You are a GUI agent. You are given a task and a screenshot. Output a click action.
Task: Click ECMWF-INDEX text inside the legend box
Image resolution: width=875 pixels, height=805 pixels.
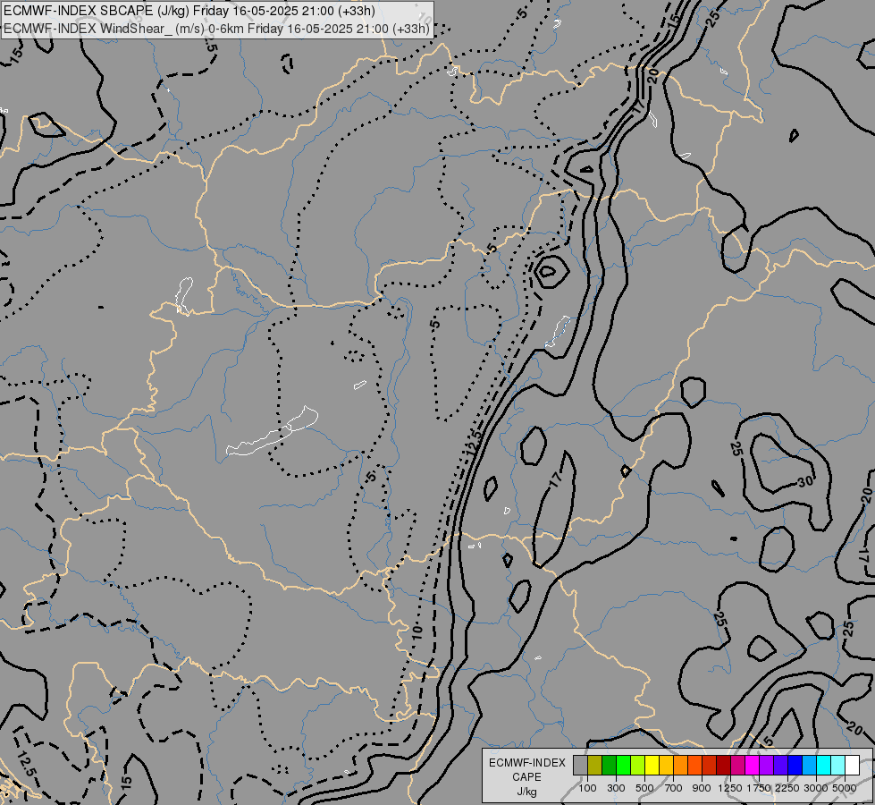[x=526, y=763]
